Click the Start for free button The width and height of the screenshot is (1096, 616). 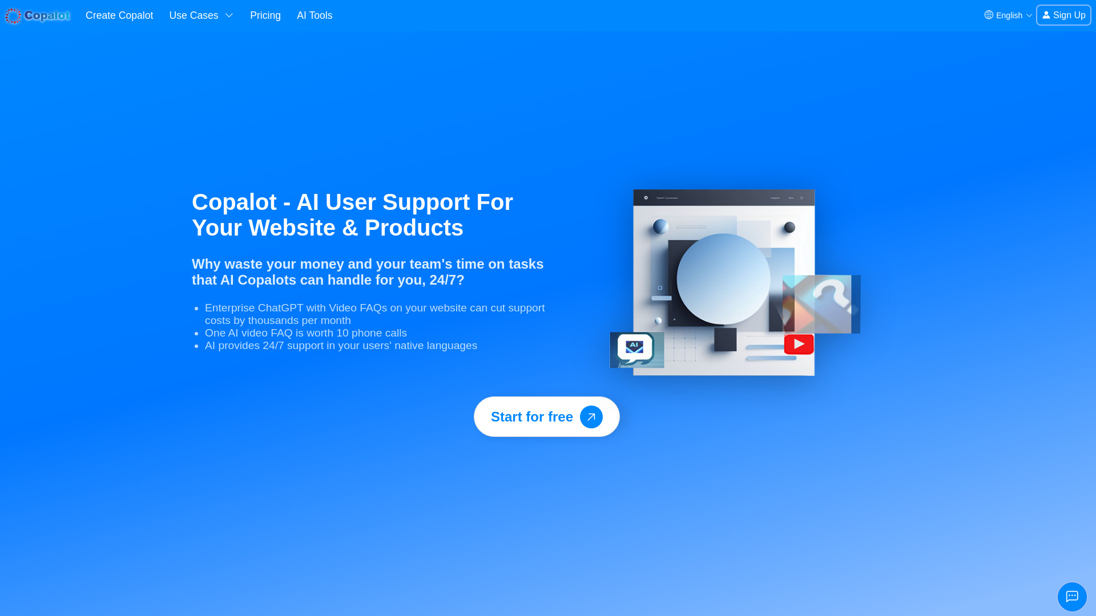tap(547, 417)
